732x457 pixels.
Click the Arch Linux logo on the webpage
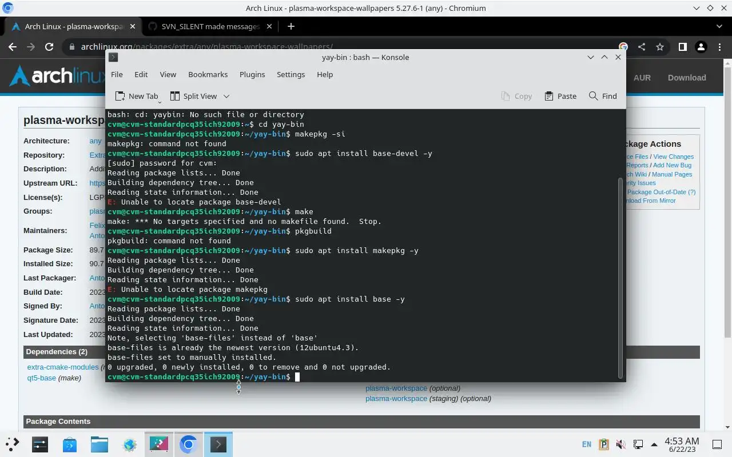[x=57, y=77]
